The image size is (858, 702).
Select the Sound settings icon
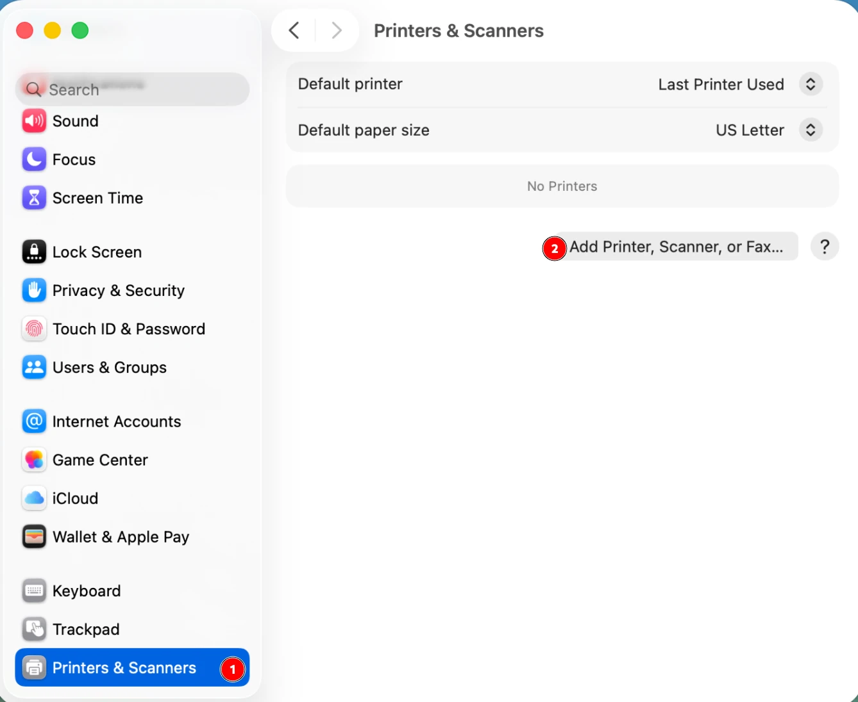coord(34,121)
